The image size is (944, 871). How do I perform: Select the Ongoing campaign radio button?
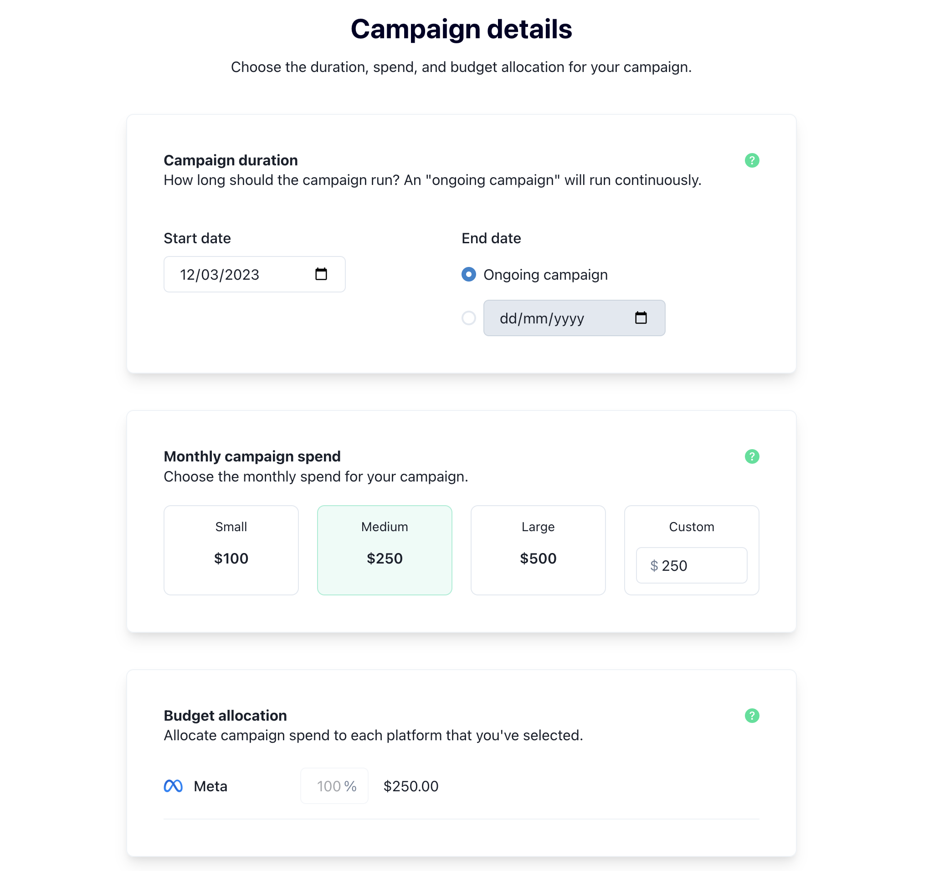(x=468, y=274)
